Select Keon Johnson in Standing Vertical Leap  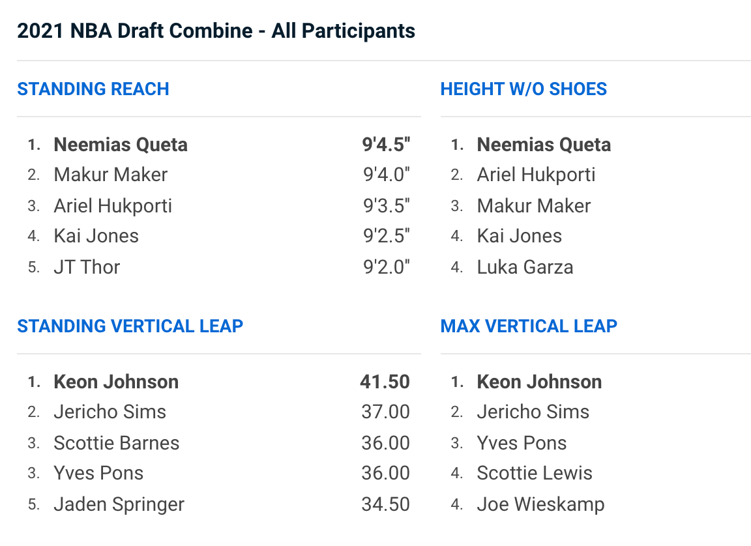pos(116,382)
